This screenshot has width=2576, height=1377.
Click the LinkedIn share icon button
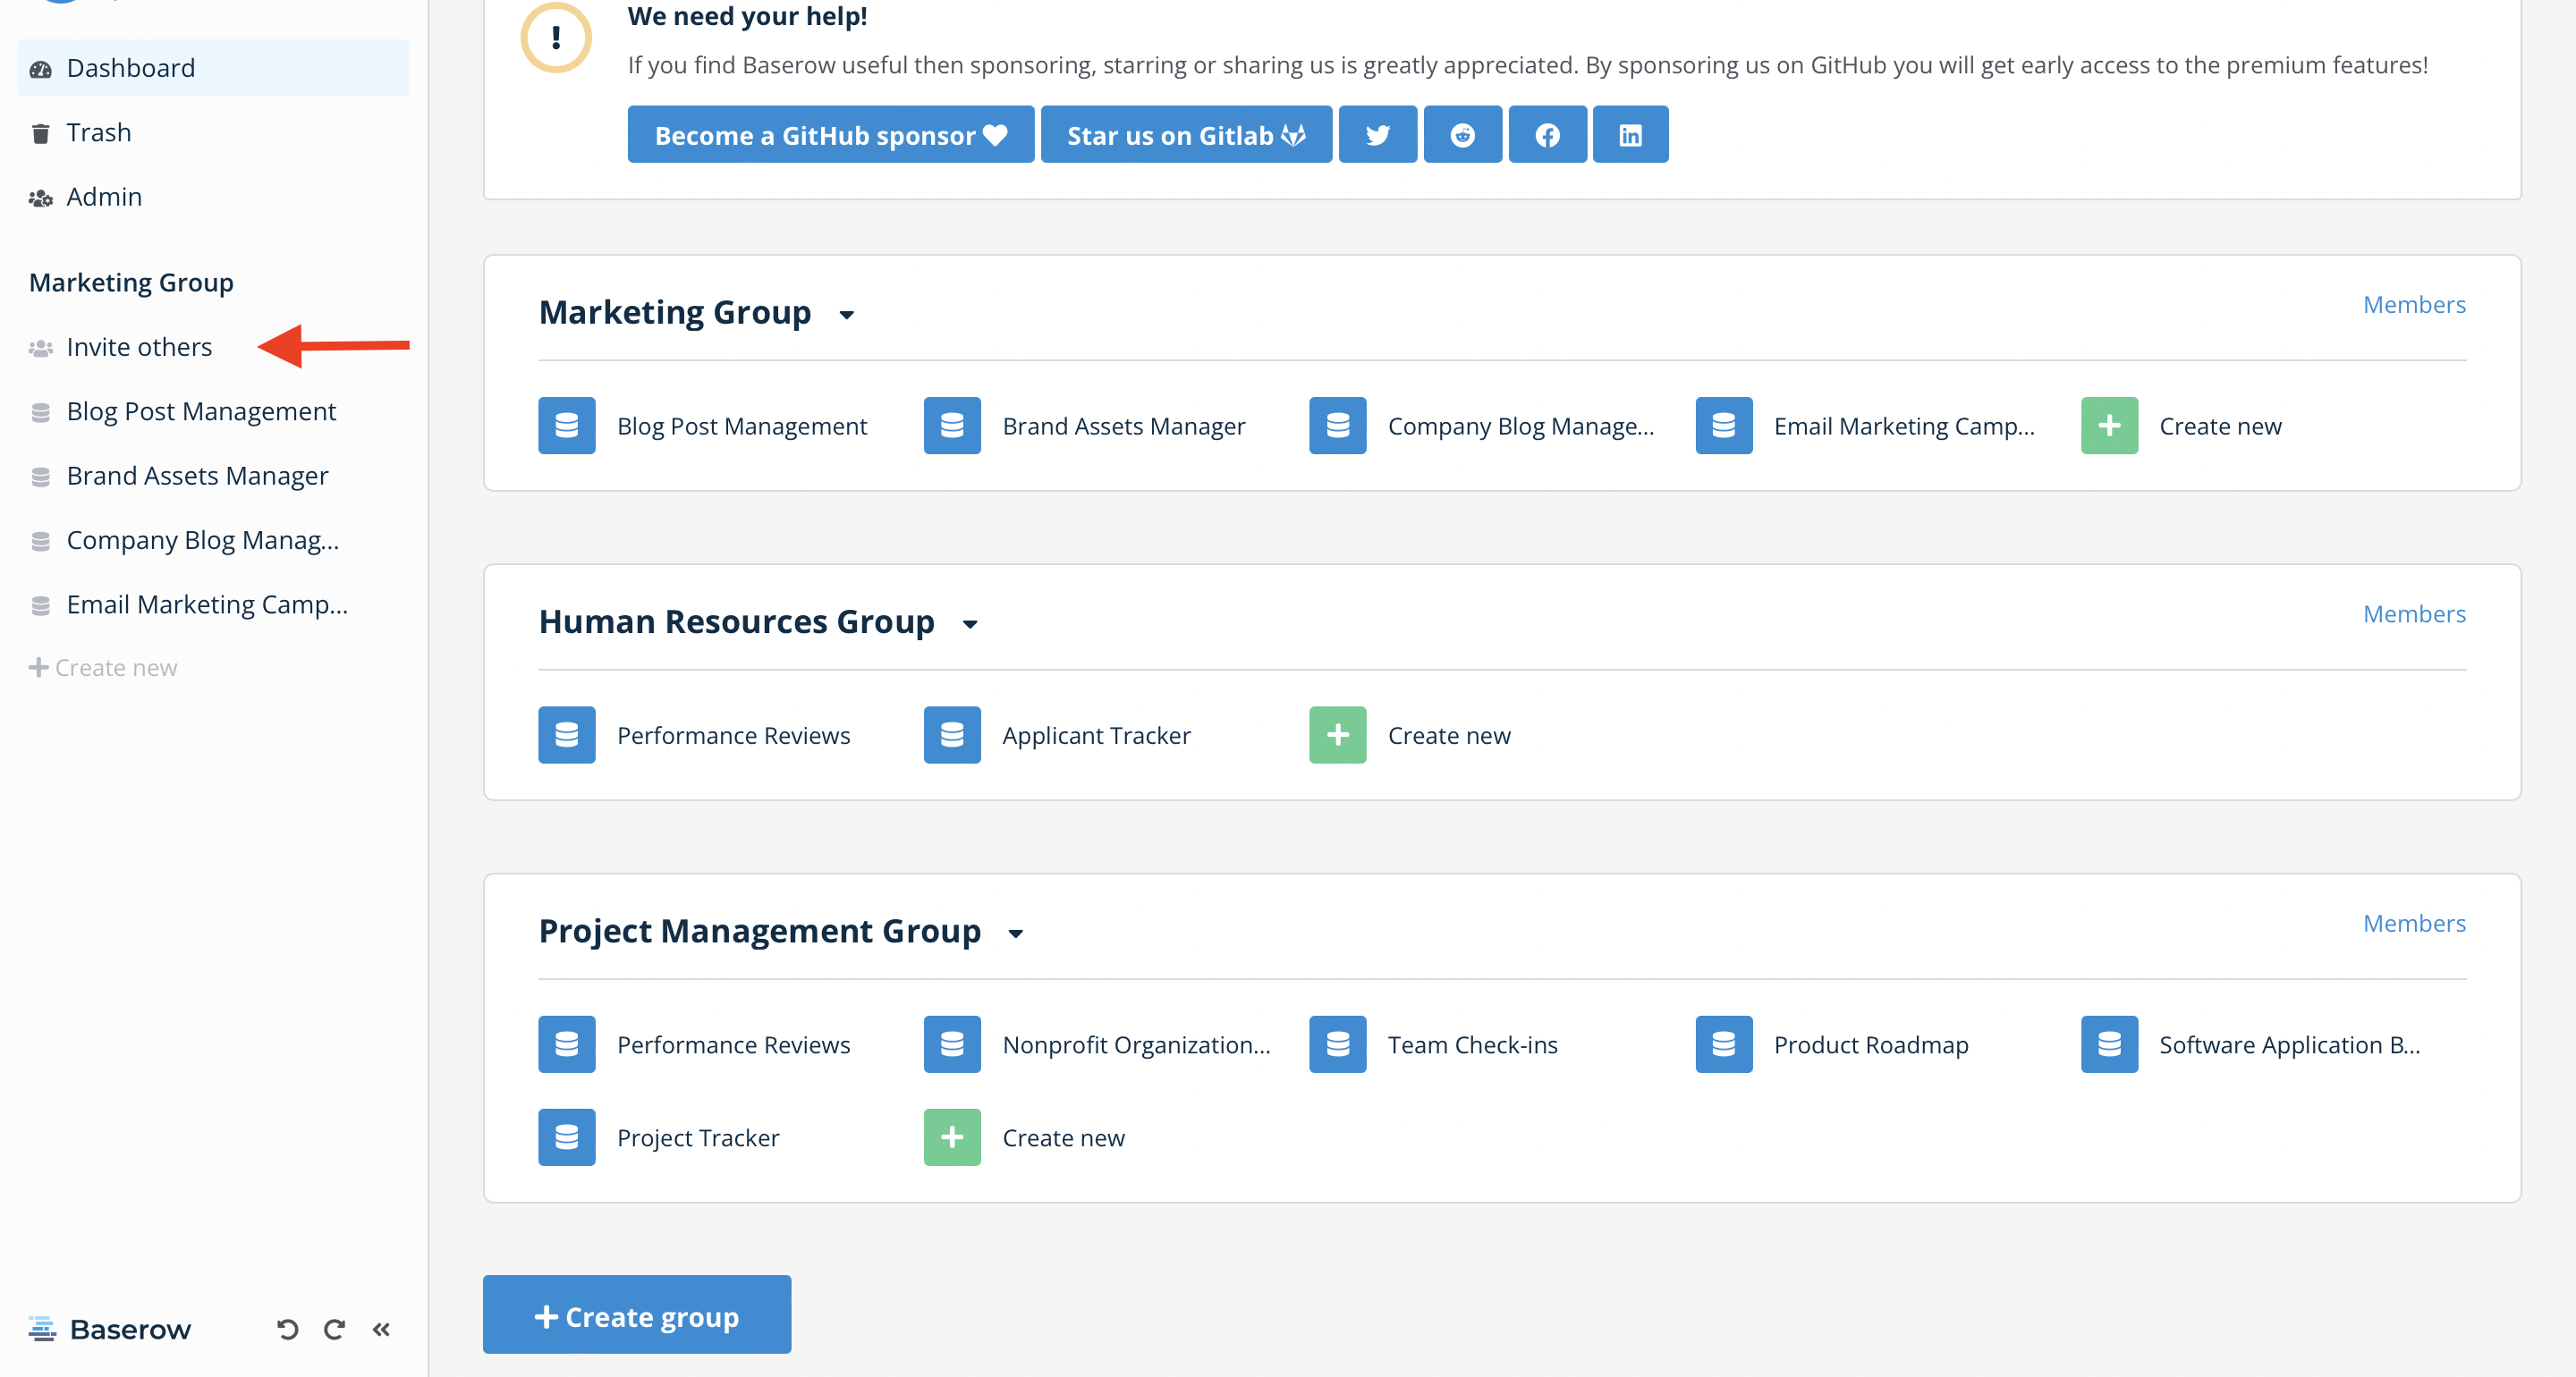tap(1630, 135)
